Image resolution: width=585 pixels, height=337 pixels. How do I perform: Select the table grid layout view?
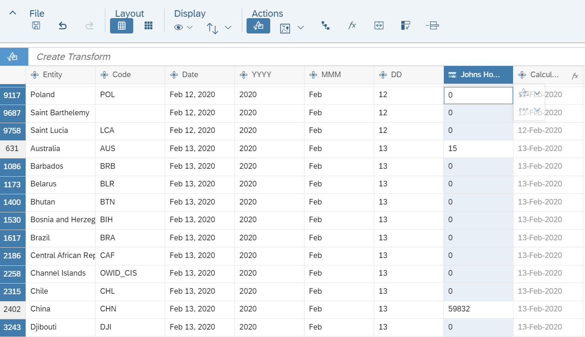[122, 26]
